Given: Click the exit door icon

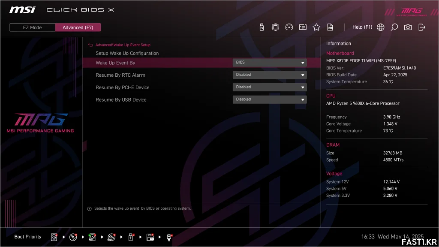Looking at the screenshot, I should pos(422,27).
